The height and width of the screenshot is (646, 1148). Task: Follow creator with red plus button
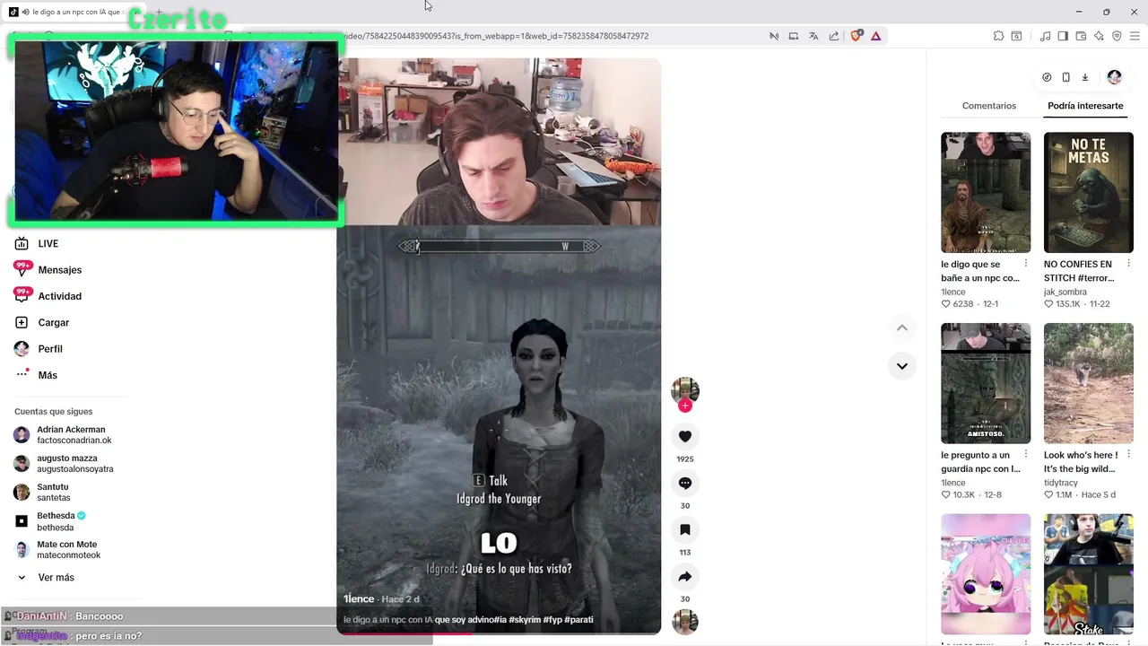tap(685, 406)
